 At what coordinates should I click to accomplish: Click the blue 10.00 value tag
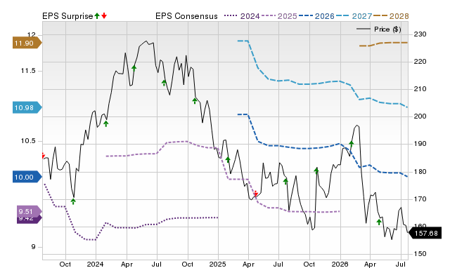[x=27, y=177]
